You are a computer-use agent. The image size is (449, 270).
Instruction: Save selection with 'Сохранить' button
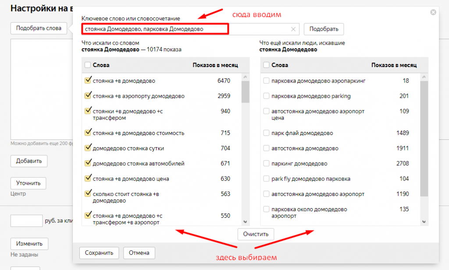point(99,253)
